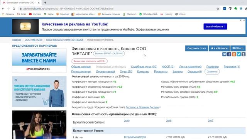
Task: Open the WhatsApp Web bookmark
Action: [x=148, y=14]
